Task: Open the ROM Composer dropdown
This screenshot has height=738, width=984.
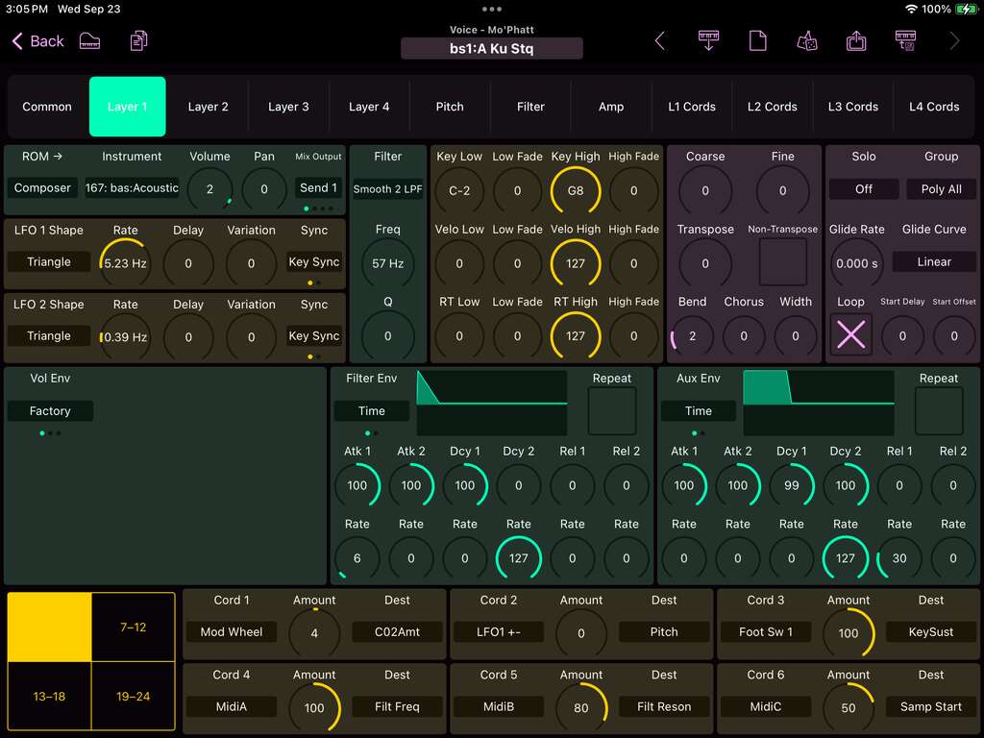Action: pos(42,187)
